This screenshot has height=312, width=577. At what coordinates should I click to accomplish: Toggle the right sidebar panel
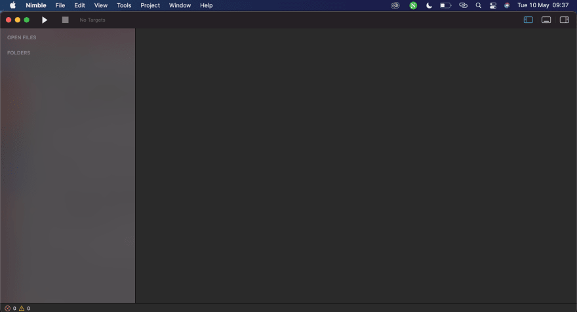[x=564, y=20]
